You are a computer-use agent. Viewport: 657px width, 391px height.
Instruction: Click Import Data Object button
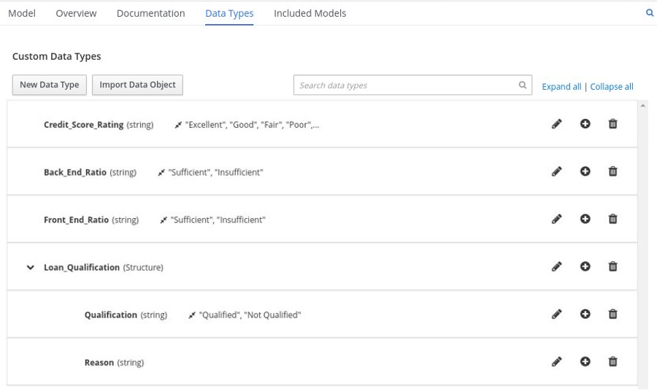pyautogui.click(x=137, y=85)
